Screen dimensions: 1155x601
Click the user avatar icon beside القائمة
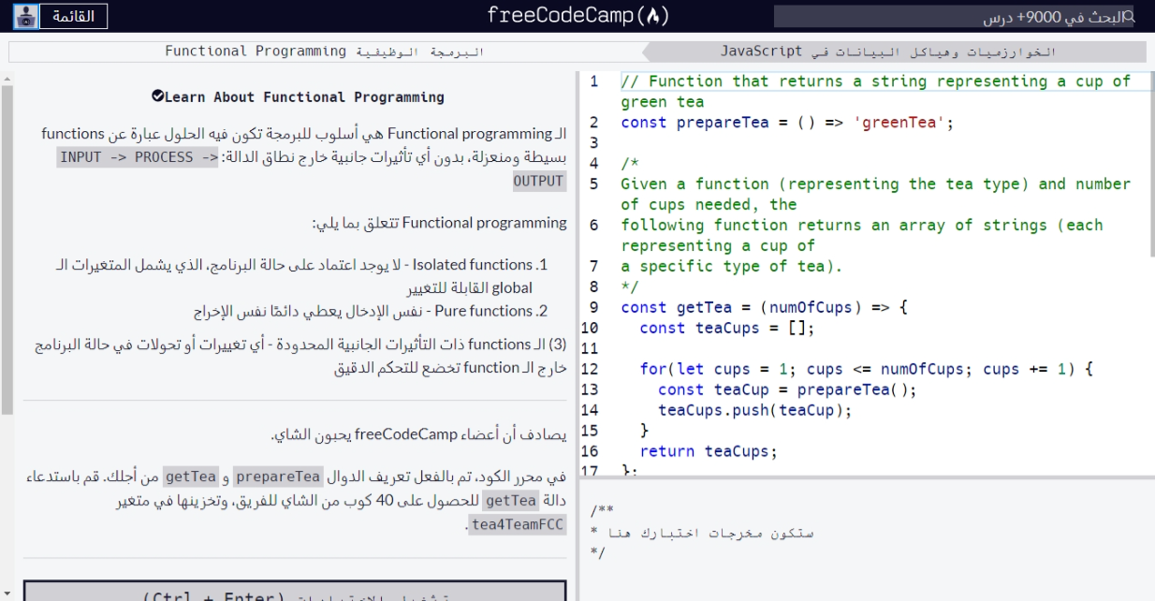tap(24, 16)
